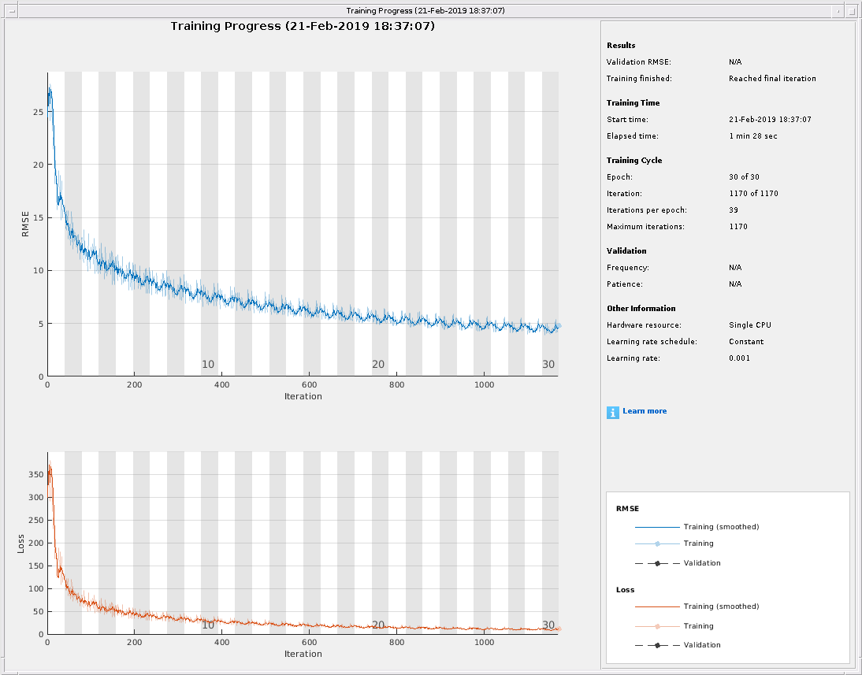The width and height of the screenshot is (862, 675).
Task: Open the Learn more link
Action: [x=645, y=411]
